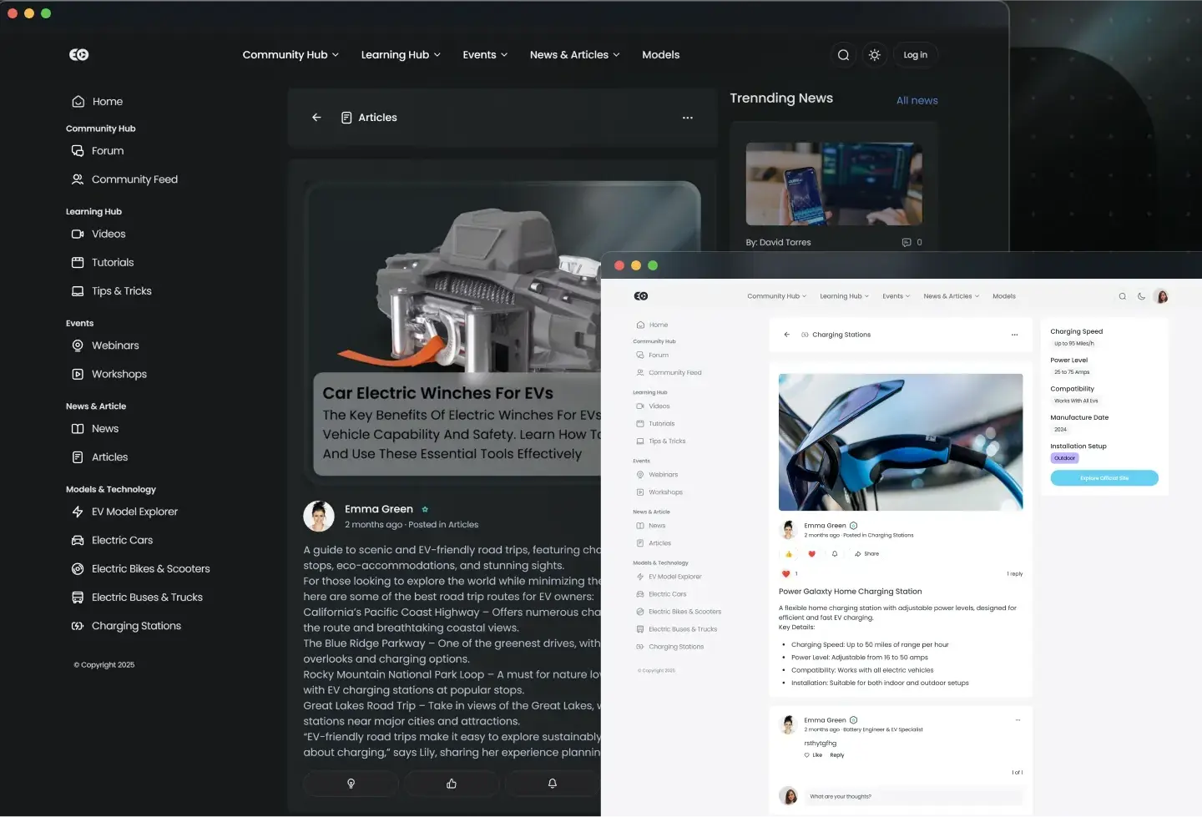Open Emma Green author name in dark article
This screenshot has height=817, width=1202.
tap(379, 509)
